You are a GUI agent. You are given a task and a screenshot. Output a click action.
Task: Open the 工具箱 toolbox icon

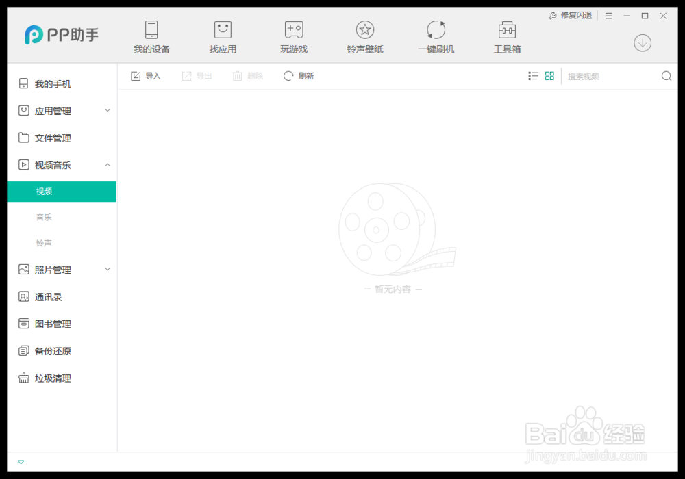507,29
